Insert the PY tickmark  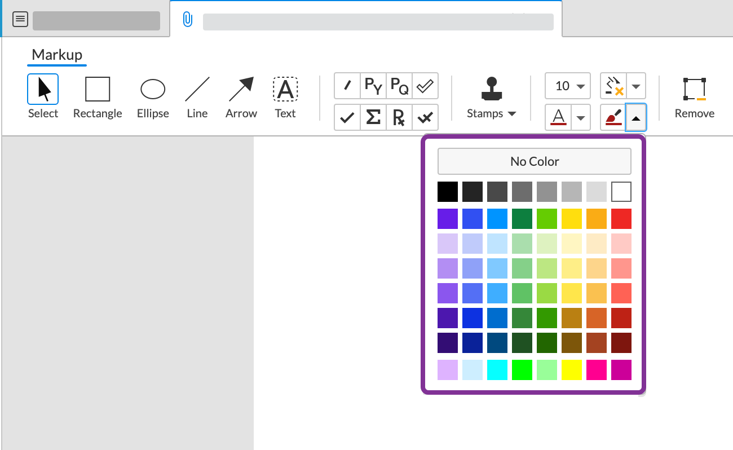tap(373, 86)
